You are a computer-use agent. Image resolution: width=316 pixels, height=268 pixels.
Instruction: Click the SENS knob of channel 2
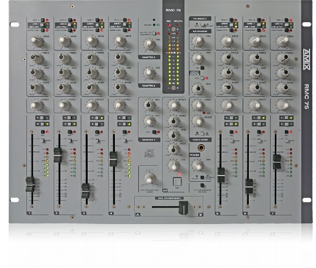[x=64, y=41]
